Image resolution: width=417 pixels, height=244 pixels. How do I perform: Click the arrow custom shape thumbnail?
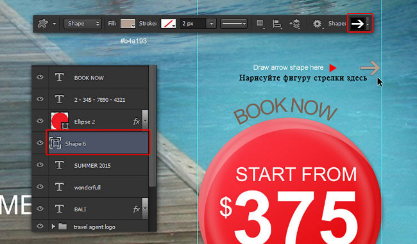pyautogui.click(x=357, y=24)
